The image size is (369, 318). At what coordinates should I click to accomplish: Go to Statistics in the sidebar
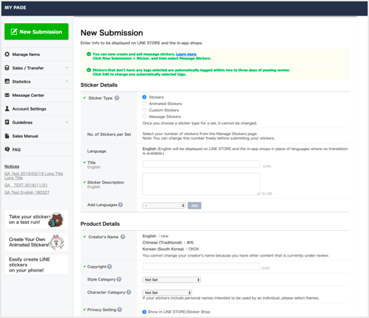(x=21, y=82)
